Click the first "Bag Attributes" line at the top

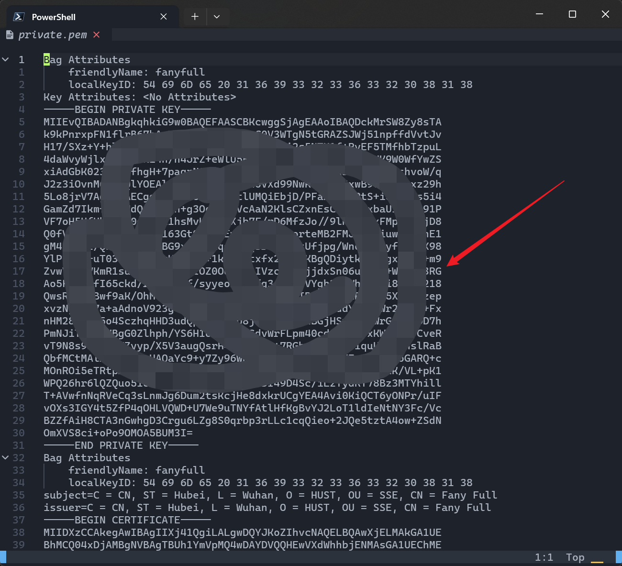[x=87, y=60]
